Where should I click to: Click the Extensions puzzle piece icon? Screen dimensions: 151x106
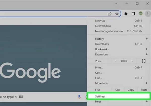point(126,14)
